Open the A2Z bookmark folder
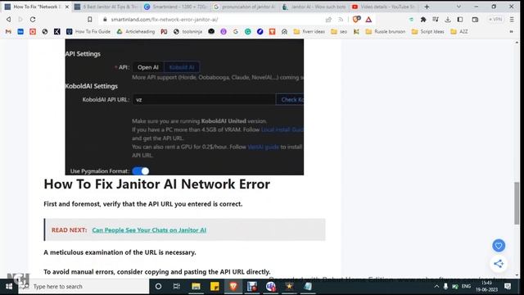 click(x=459, y=31)
